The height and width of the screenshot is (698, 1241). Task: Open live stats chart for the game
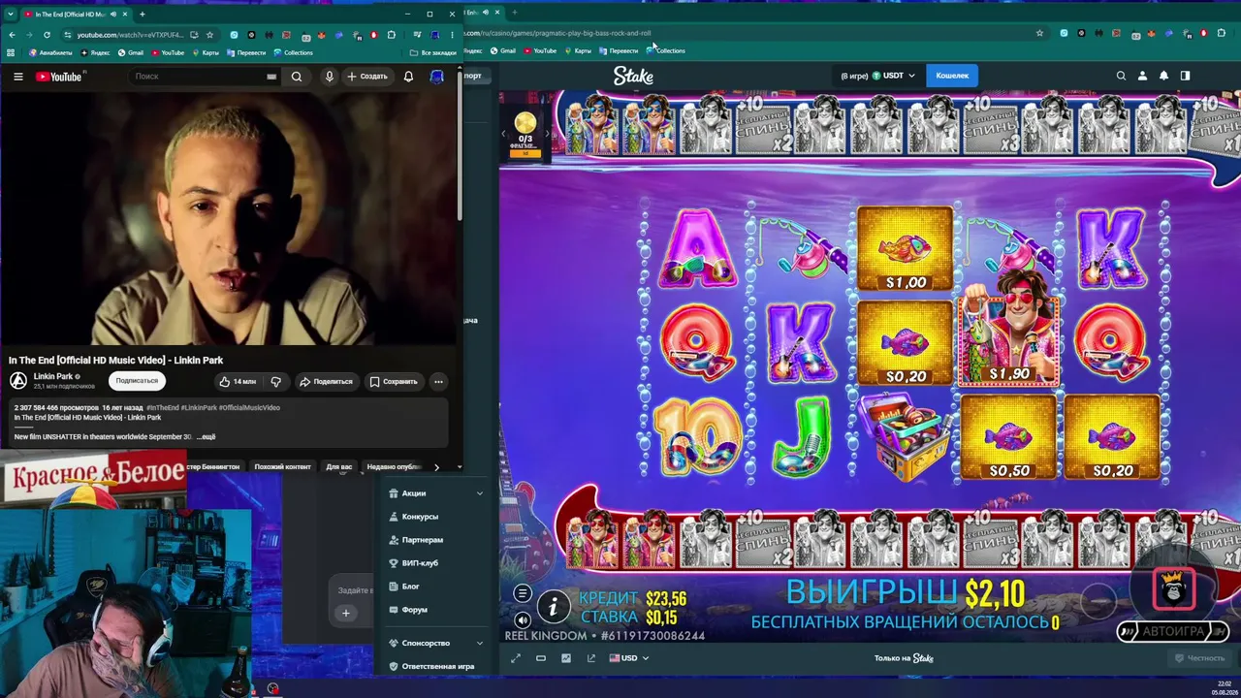[x=566, y=658]
